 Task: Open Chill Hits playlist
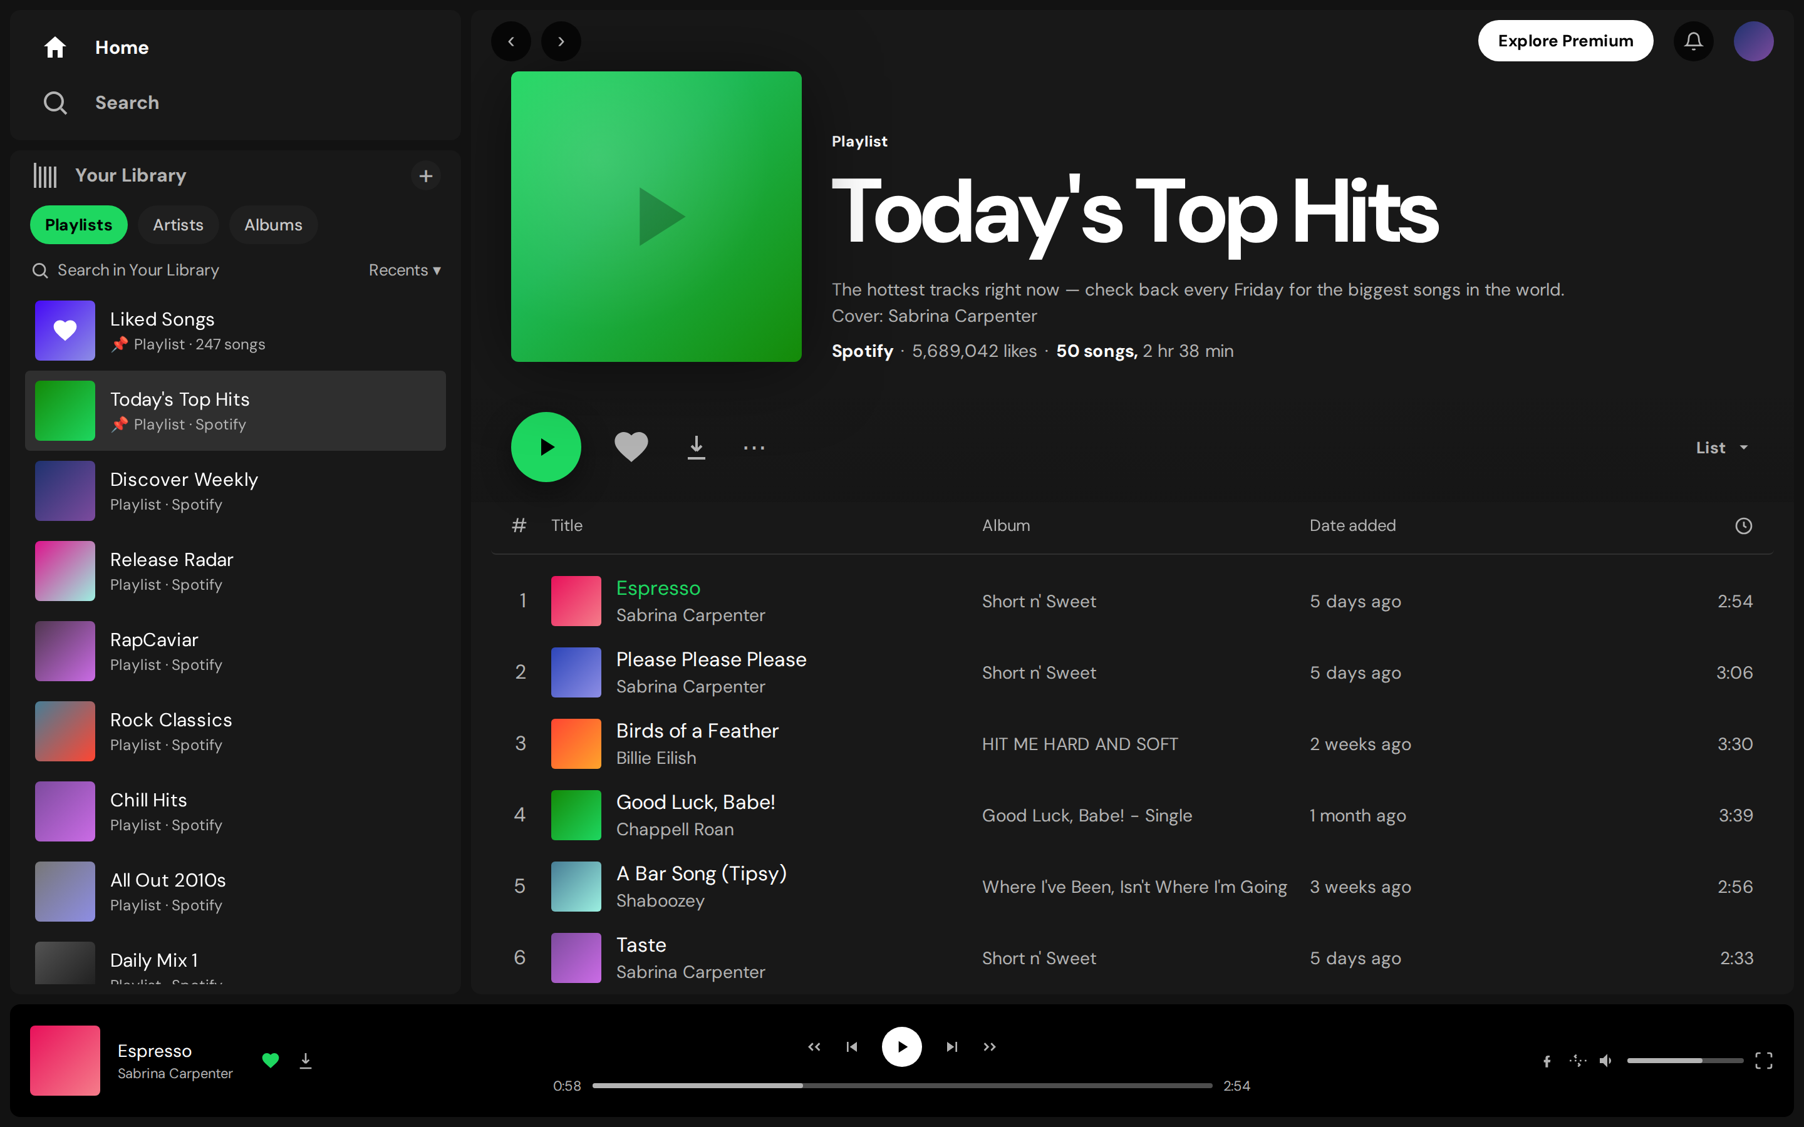[236, 811]
